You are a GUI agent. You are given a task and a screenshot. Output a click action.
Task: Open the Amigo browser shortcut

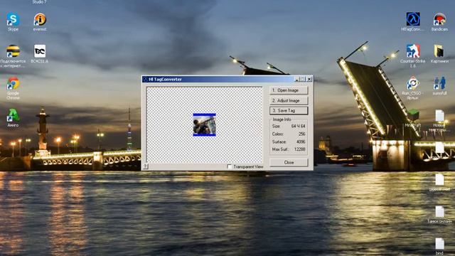(13, 115)
